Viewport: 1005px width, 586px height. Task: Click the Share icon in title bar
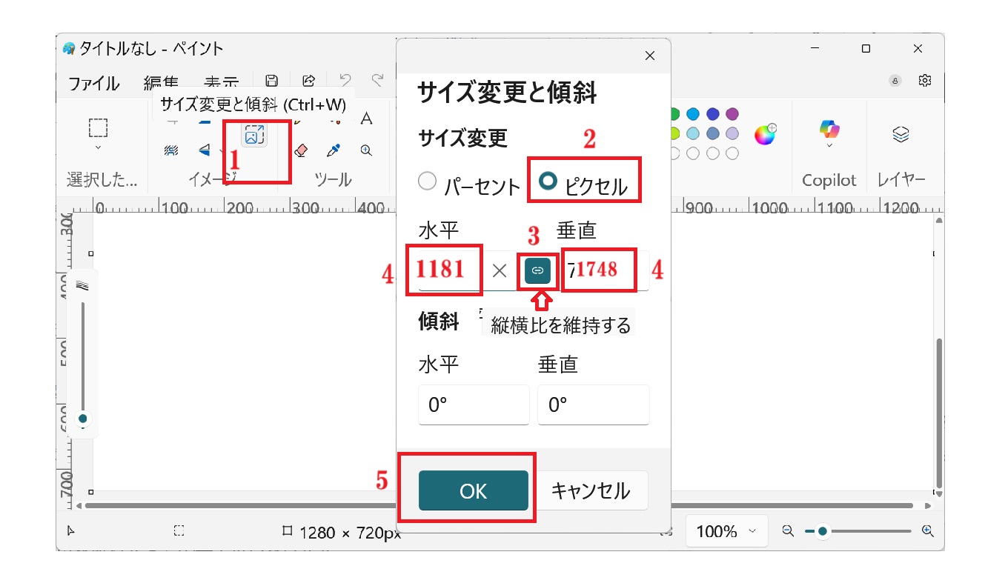pos(308,81)
